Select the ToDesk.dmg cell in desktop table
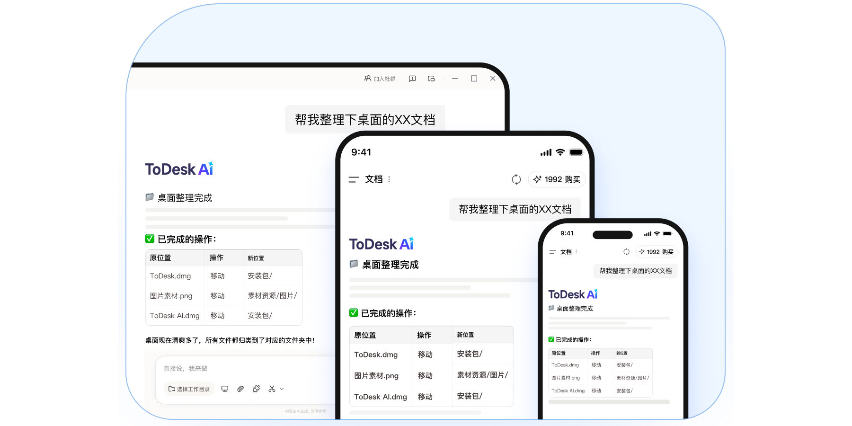 170,276
